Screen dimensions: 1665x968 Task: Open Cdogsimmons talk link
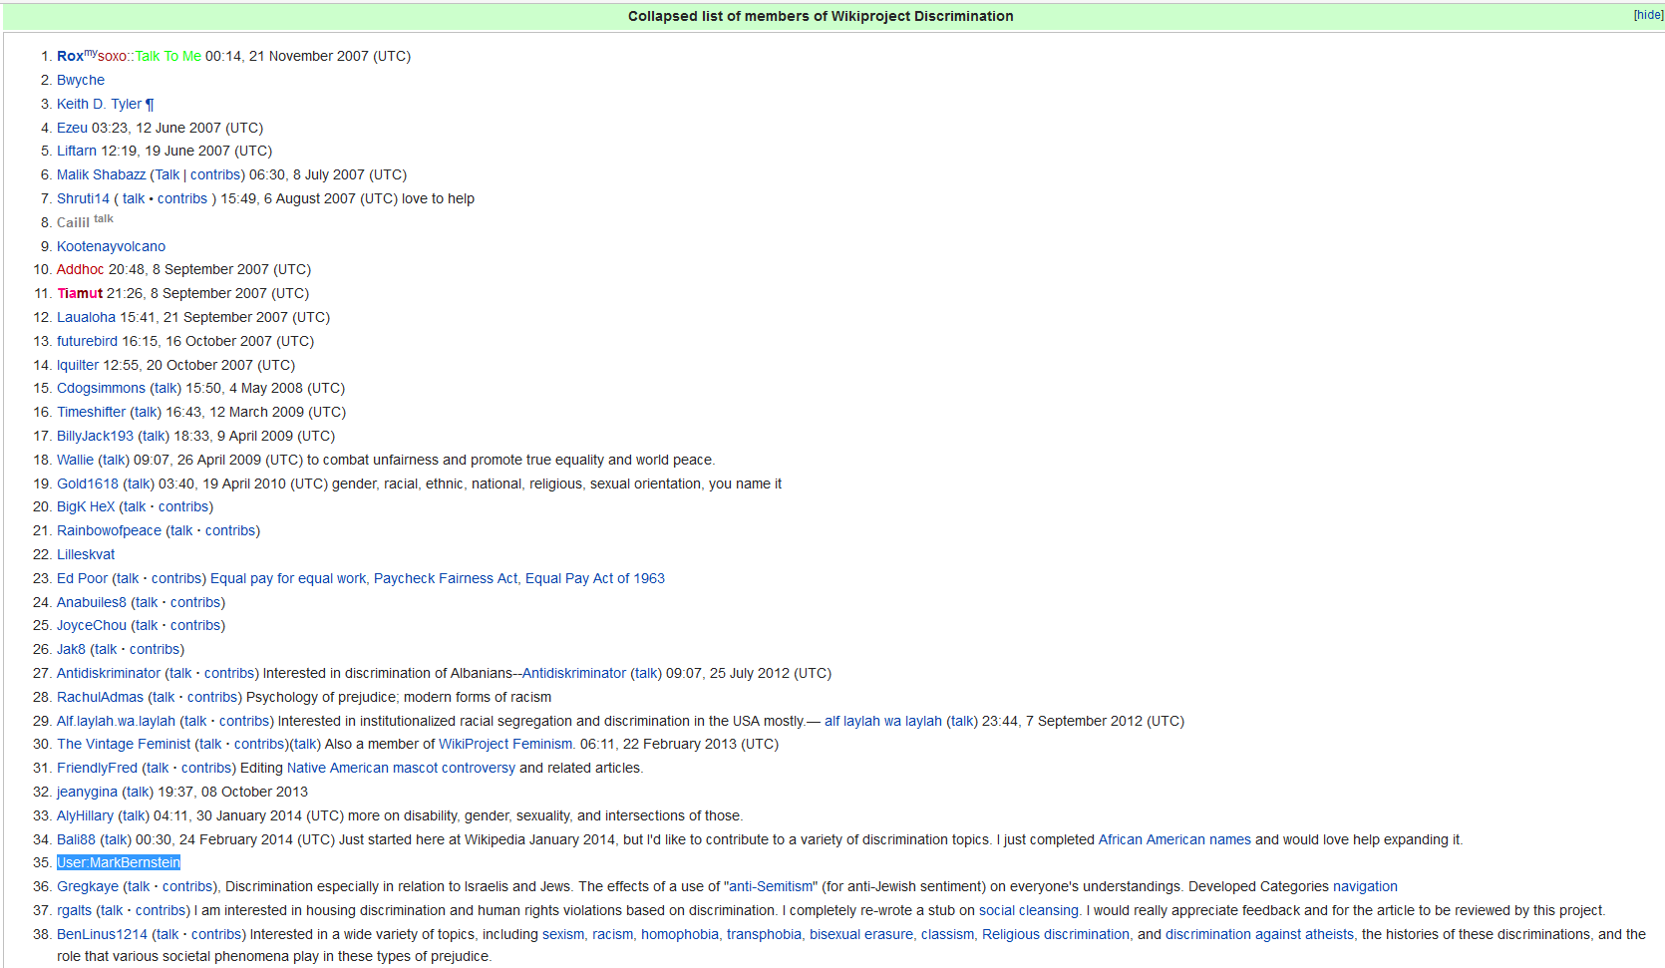click(166, 388)
